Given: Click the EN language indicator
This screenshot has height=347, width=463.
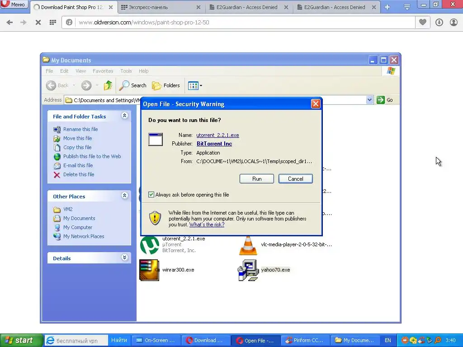Looking at the screenshot, I should click(387, 341).
